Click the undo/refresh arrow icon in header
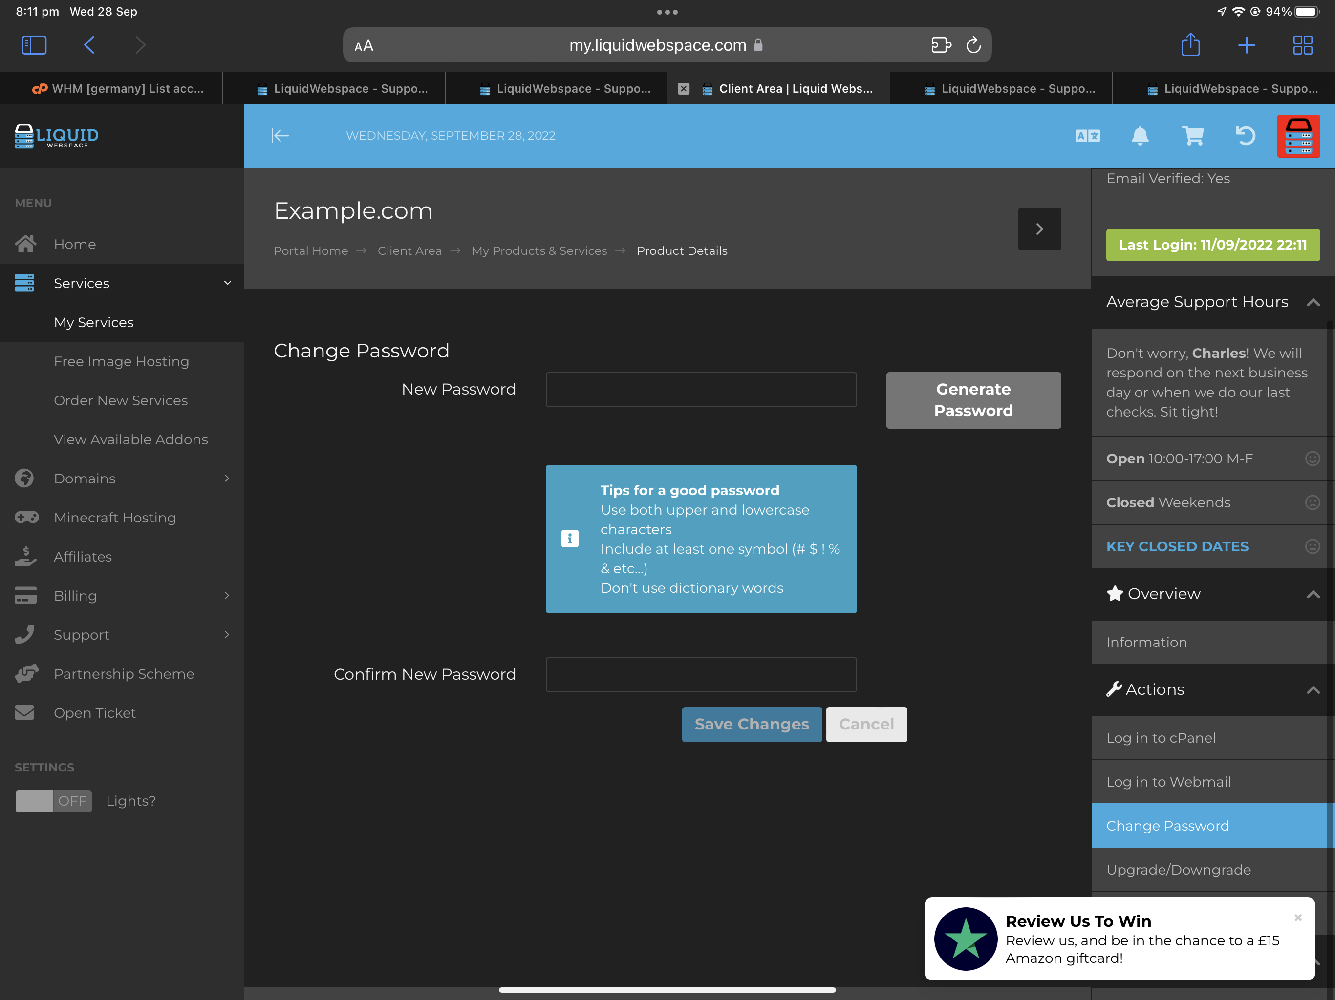Viewport: 1335px width, 1000px height. 1245,136
